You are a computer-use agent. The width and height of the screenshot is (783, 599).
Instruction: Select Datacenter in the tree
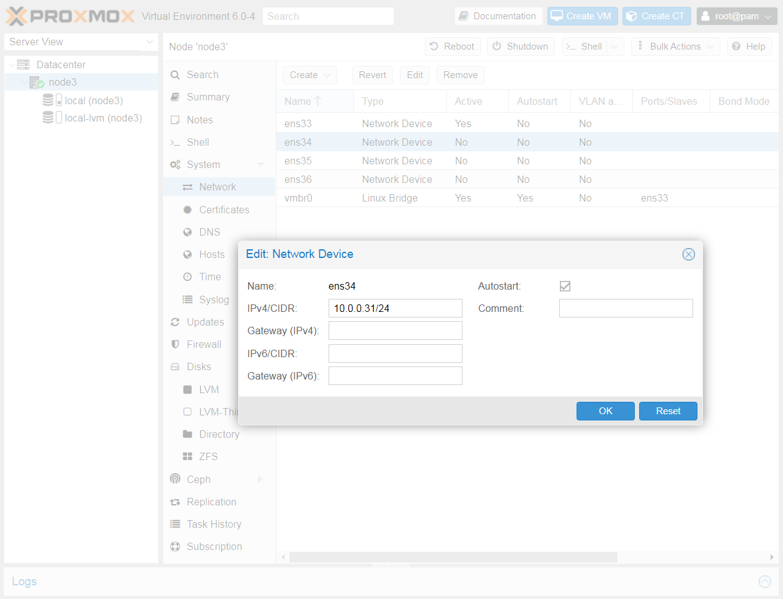(61, 64)
